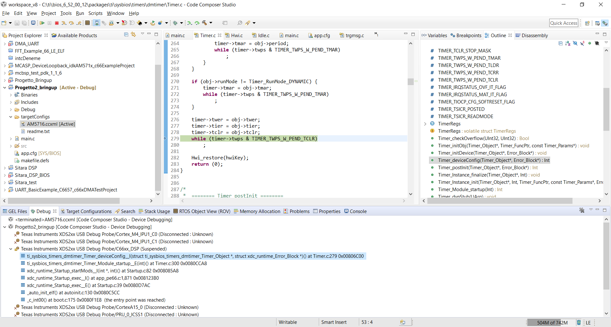Viewport: 611px width, 327px height.
Task: Click the Quick Access field
Action: 563,23
